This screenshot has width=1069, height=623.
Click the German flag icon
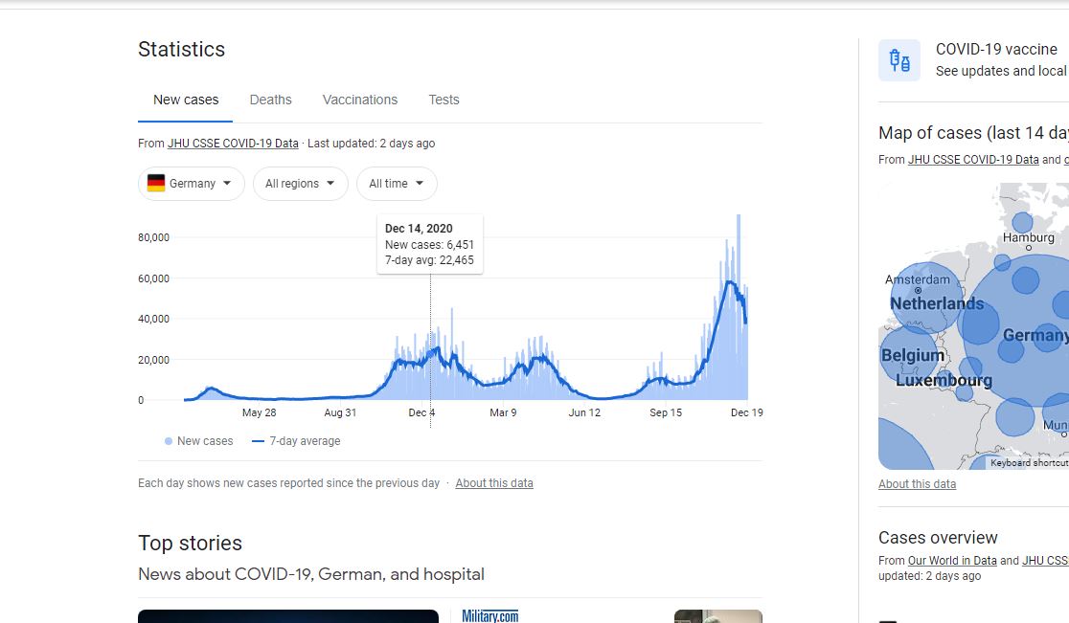[x=156, y=184]
